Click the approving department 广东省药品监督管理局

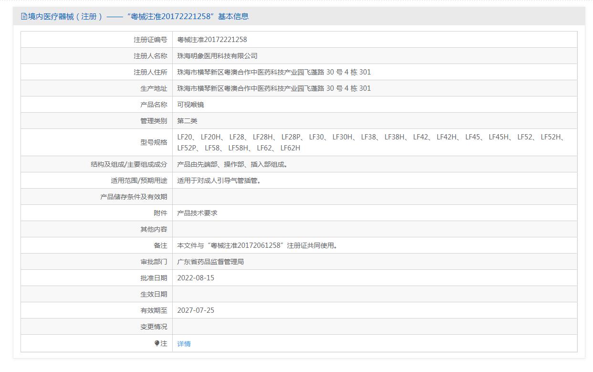(x=210, y=262)
